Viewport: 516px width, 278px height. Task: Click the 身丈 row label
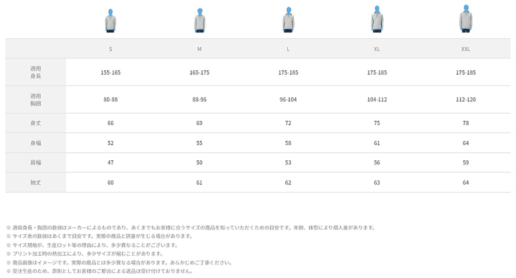36,123
